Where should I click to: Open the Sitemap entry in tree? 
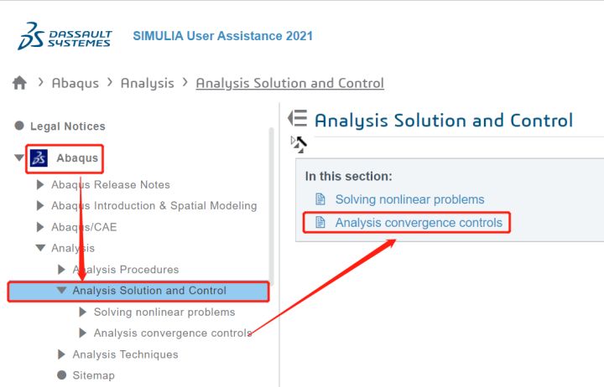coord(86,375)
